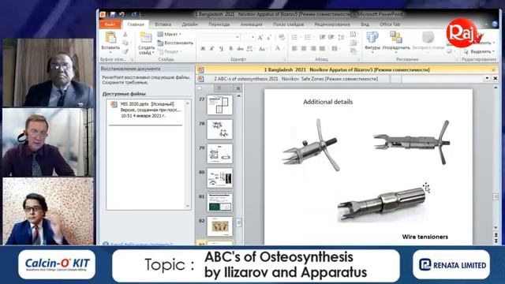Toggle Strikethrough abc formatting
The image size is (505, 284).
[240, 49]
